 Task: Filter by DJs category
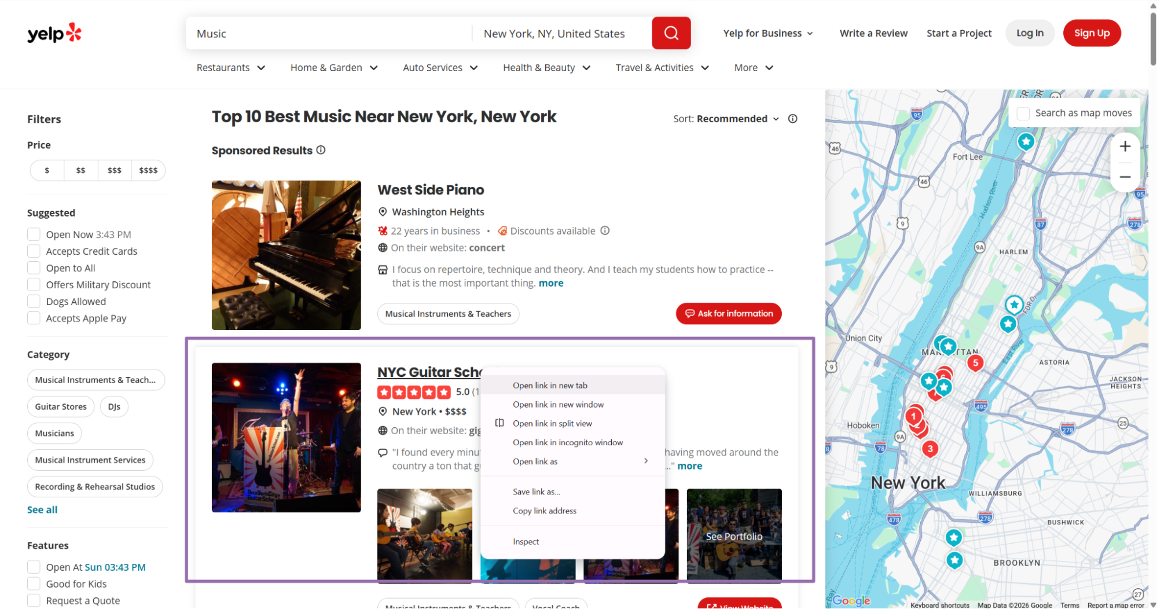pos(114,406)
